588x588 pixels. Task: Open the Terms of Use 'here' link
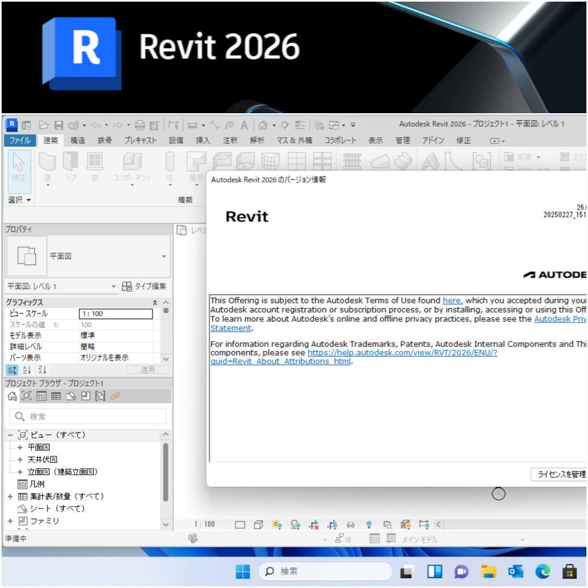[x=452, y=300]
